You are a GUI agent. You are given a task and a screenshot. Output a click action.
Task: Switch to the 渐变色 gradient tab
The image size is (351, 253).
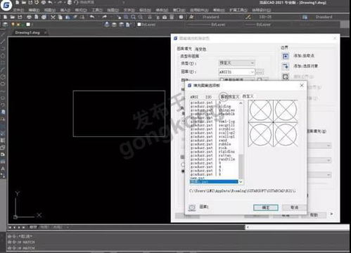(x=200, y=49)
